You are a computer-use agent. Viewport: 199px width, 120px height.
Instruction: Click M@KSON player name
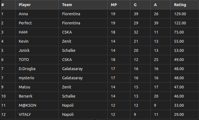[28, 105]
